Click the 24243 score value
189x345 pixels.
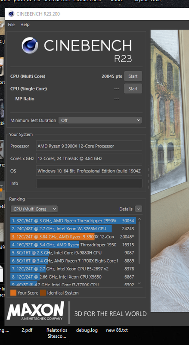coord(128,229)
